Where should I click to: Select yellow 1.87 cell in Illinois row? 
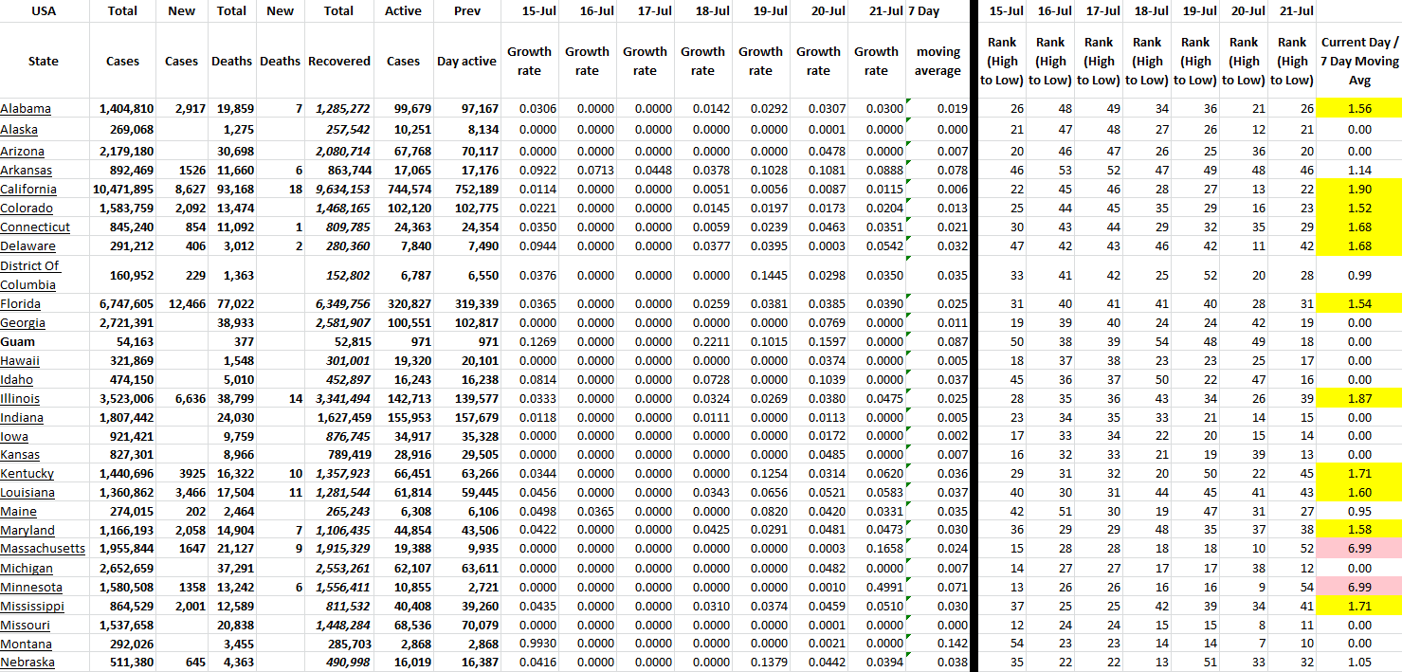click(x=1358, y=398)
